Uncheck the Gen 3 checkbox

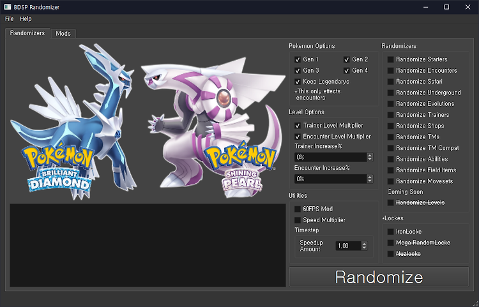298,70
